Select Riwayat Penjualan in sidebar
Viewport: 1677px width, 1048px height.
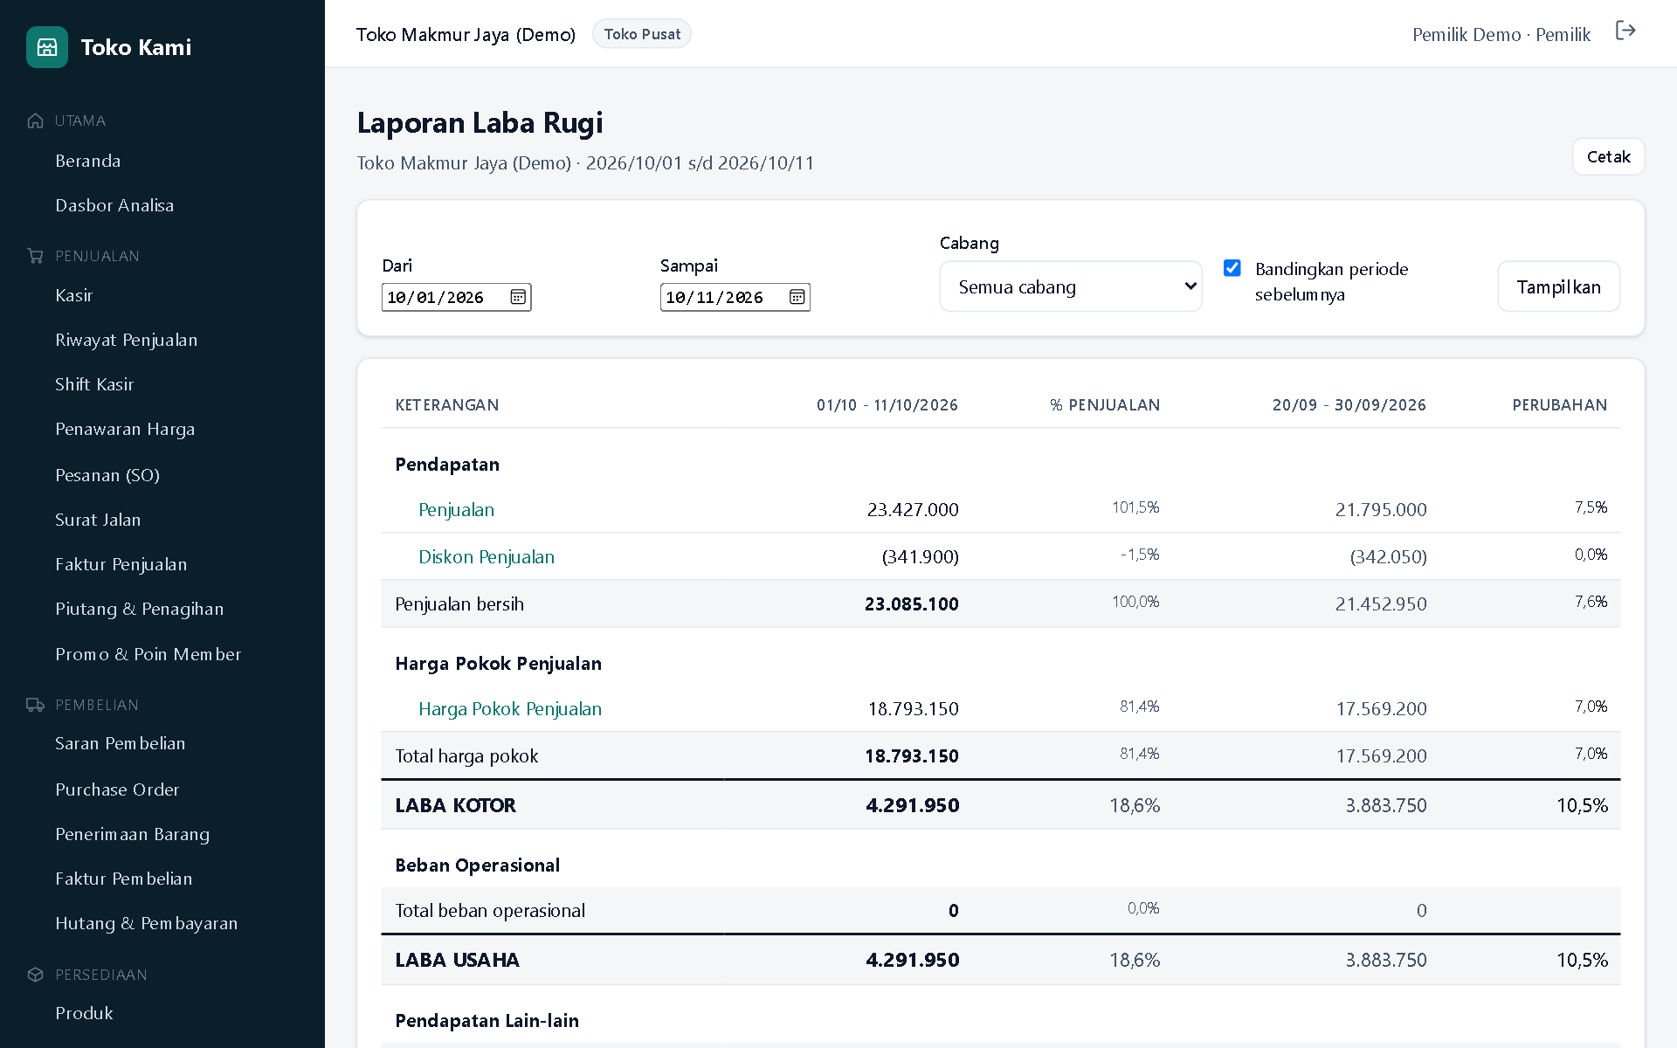tap(127, 340)
